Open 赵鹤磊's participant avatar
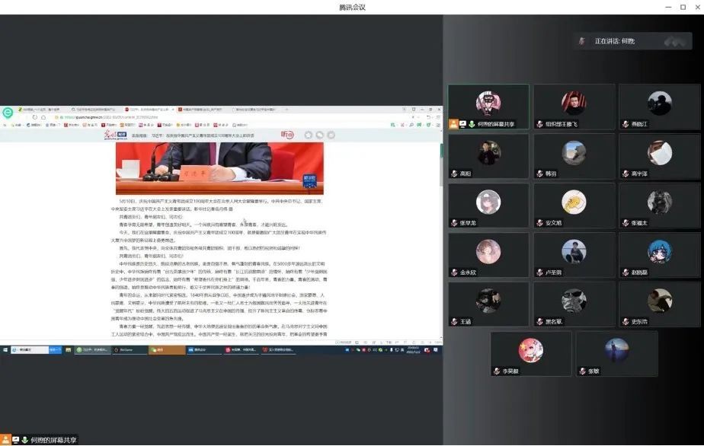 click(x=659, y=251)
